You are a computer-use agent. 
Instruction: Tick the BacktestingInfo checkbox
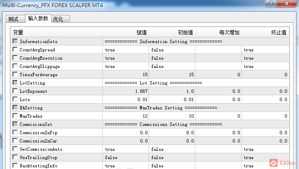point(15,165)
